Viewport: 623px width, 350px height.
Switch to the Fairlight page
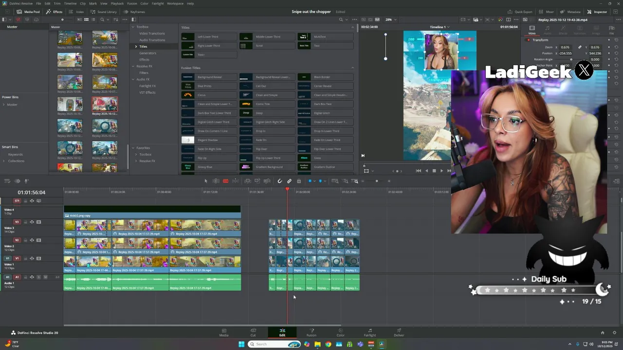(370, 332)
